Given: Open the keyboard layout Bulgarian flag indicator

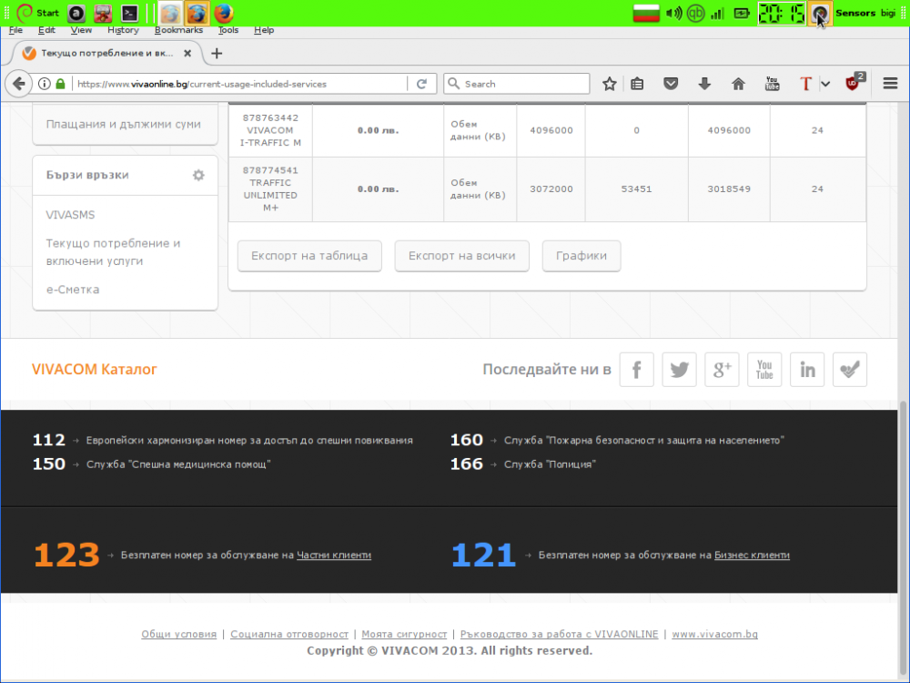Looking at the screenshot, I should (x=646, y=13).
